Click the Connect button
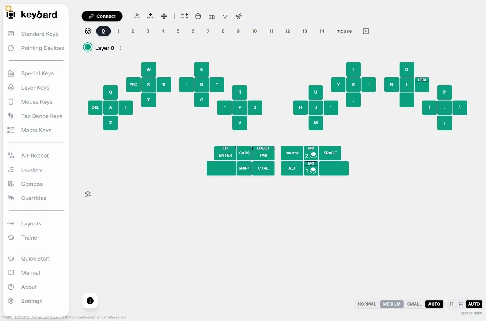The width and height of the screenshot is (486, 321). click(102, 16)
